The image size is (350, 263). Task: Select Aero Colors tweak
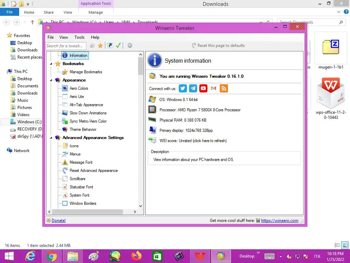click(x=79, y=88)
